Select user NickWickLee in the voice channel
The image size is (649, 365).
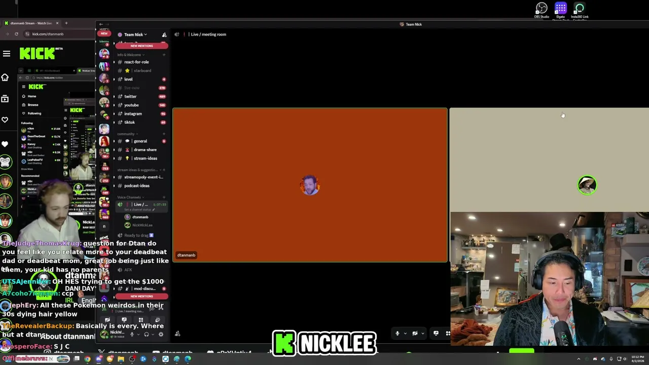[141, 225]
